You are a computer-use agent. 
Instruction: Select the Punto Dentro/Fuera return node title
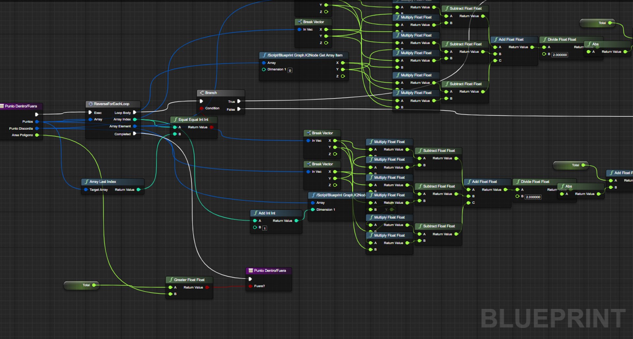coord(270,270)
